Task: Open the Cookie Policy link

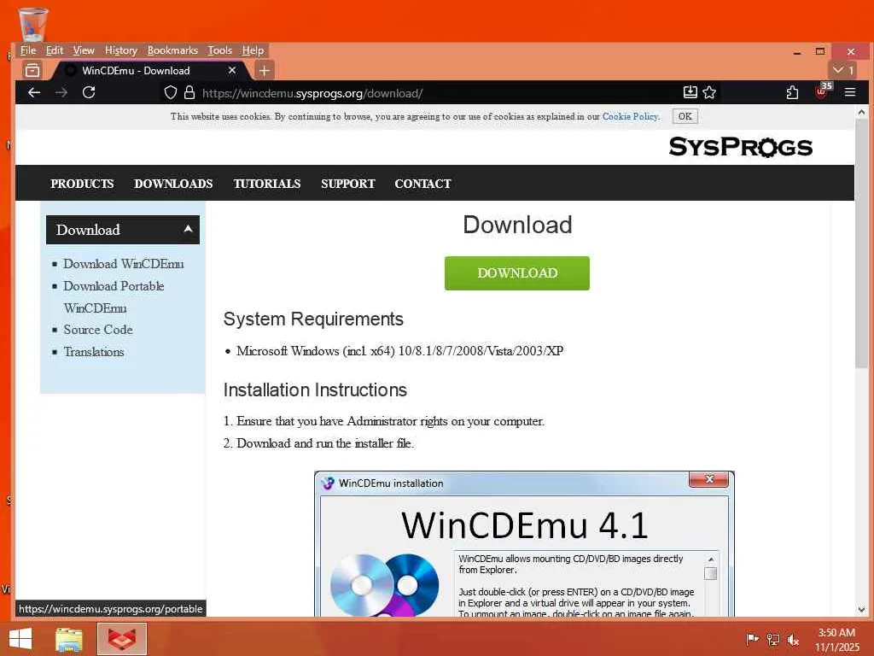Action: (x=631, y=116)
